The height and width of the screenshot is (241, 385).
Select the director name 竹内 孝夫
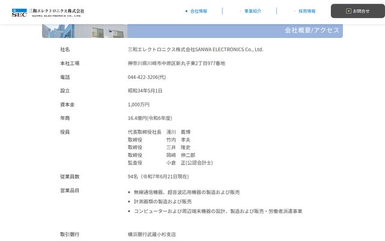coord(178,140)
